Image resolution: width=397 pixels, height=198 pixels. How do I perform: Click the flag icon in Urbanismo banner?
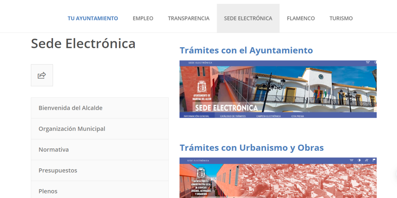point(374,160)
